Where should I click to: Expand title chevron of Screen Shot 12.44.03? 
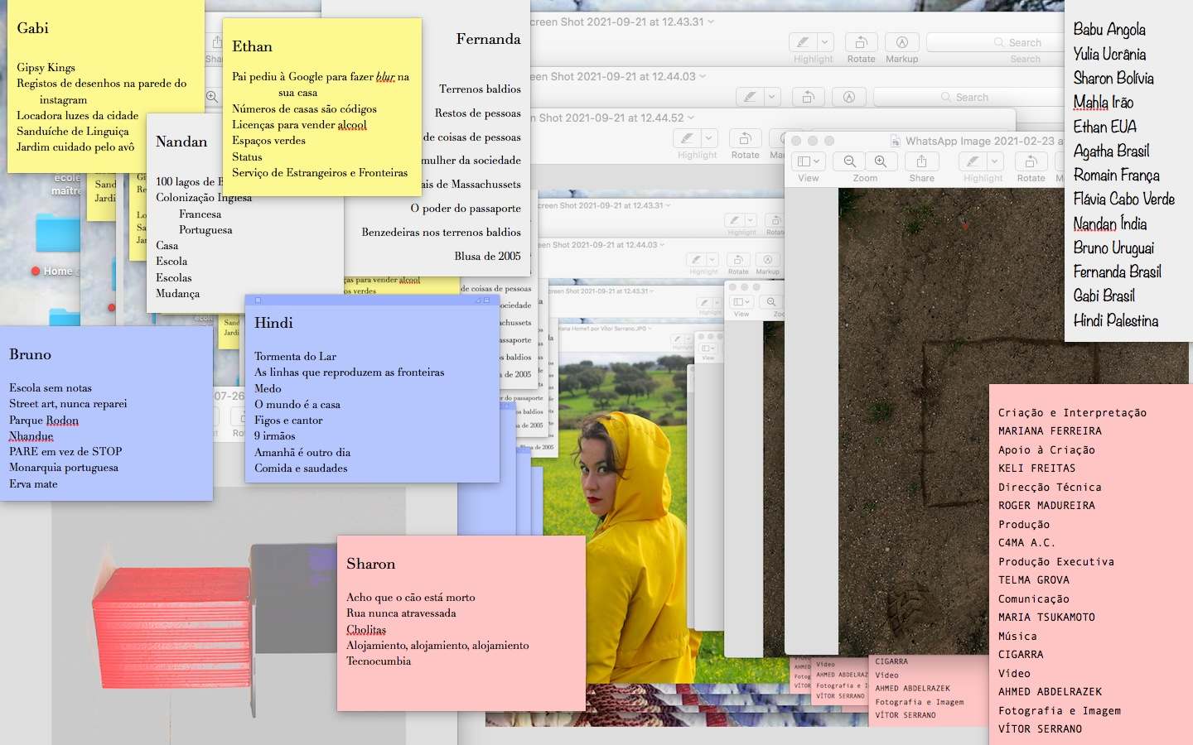[x=703, y=76]
